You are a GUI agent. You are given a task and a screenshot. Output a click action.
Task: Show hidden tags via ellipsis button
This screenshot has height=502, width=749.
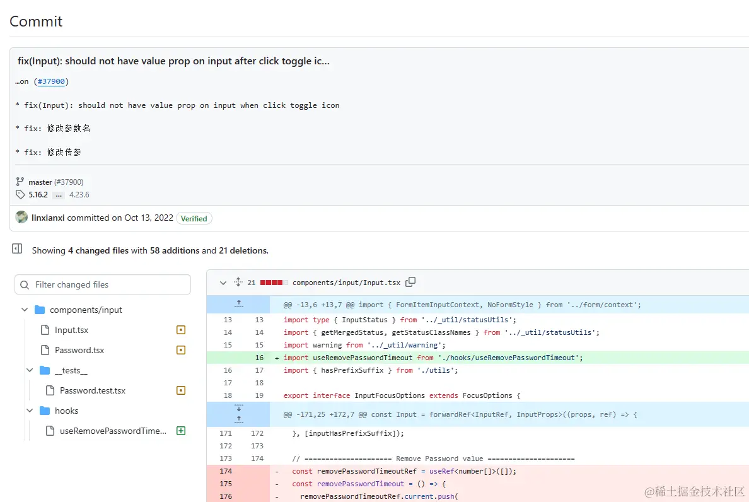59,195
